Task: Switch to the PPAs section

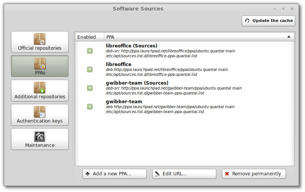Action: tap(40, 66)
